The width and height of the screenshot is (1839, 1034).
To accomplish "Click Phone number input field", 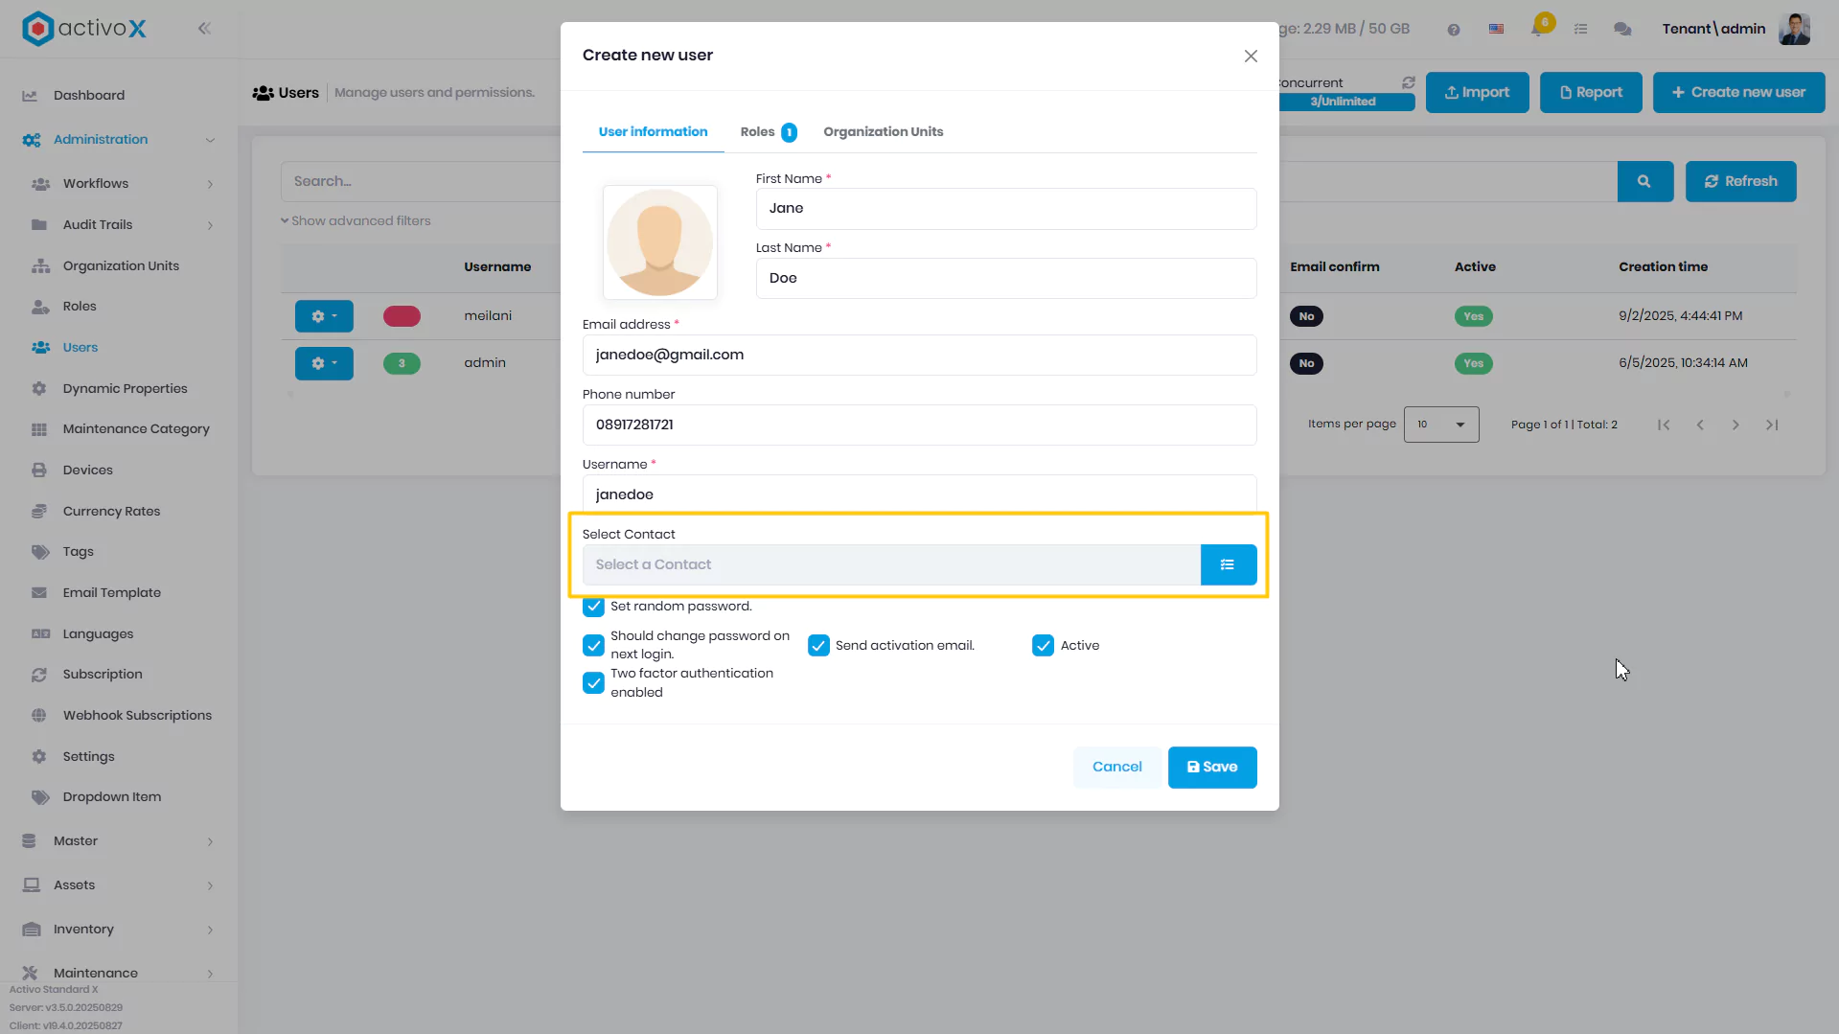I will (x=919, y=425).
